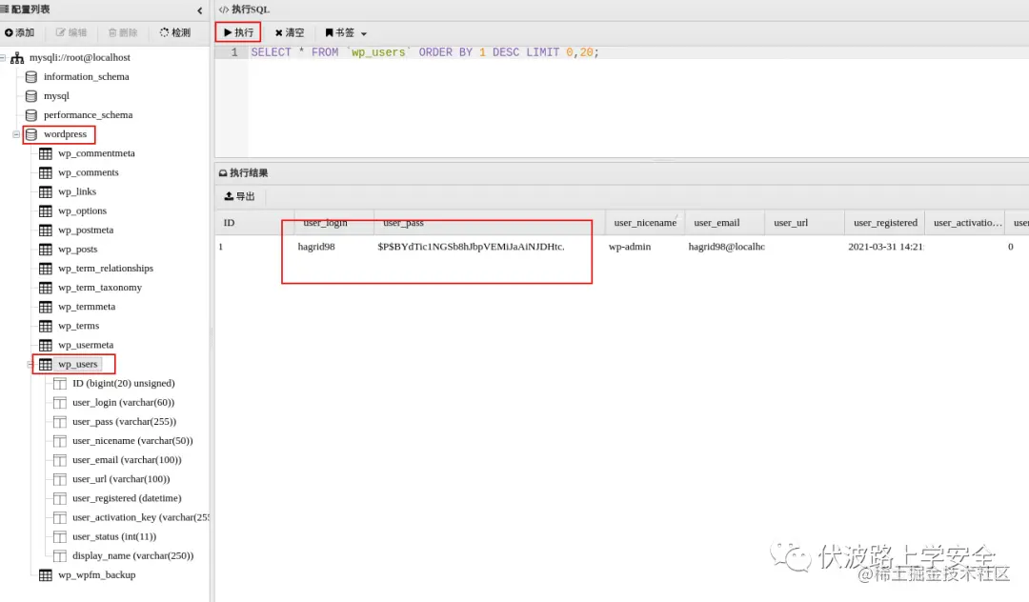1029x602 pixels.
Task: Click the wp-admin nicename cell
Action: [x=630, y=248]
